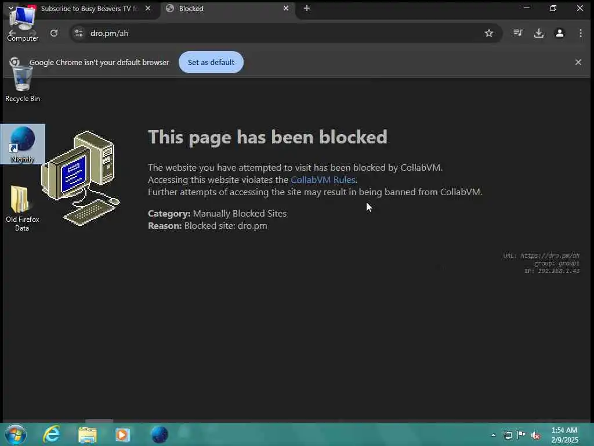Select the Recycle Bin desktop icon
The width and height of the screenshot is (594, 446).
point(23,84)
